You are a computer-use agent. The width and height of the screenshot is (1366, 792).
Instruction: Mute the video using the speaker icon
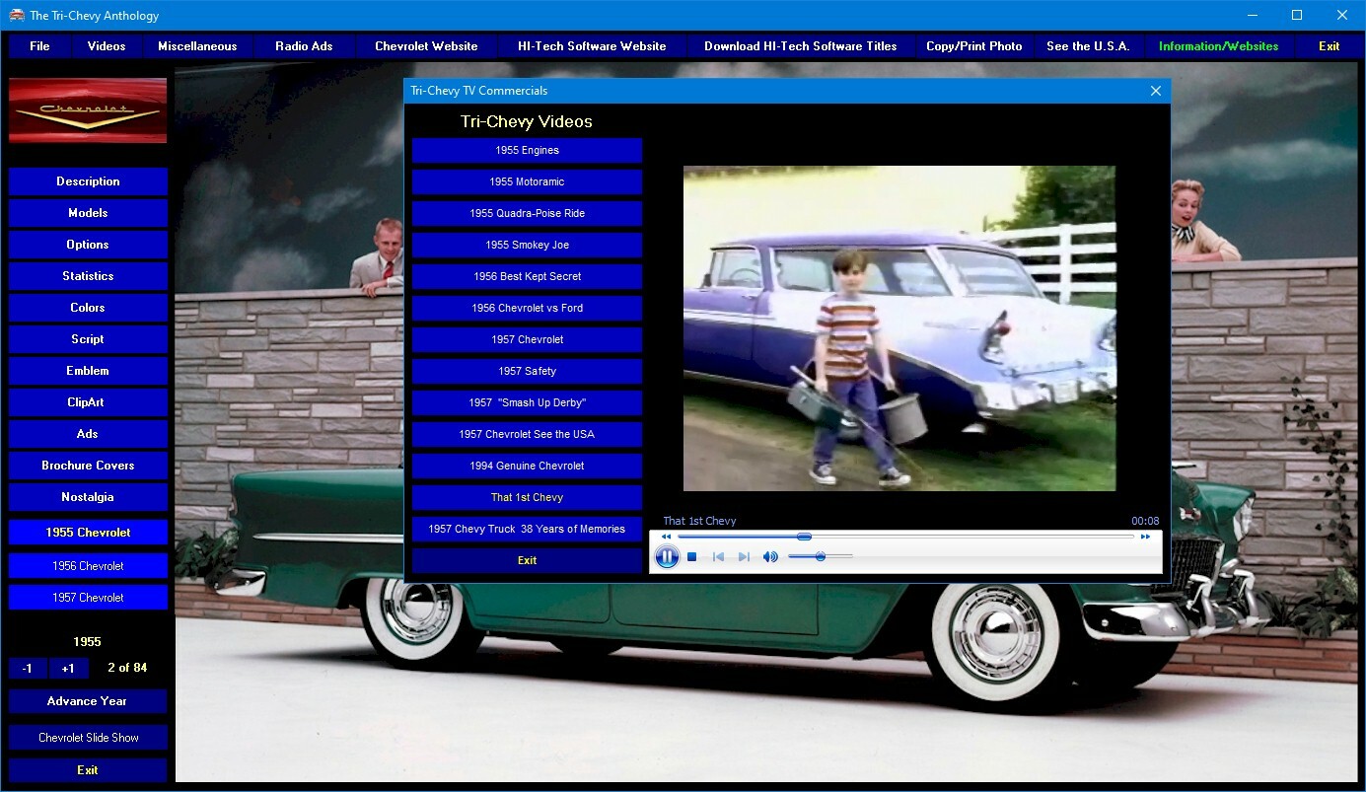(x=770, y=557)
